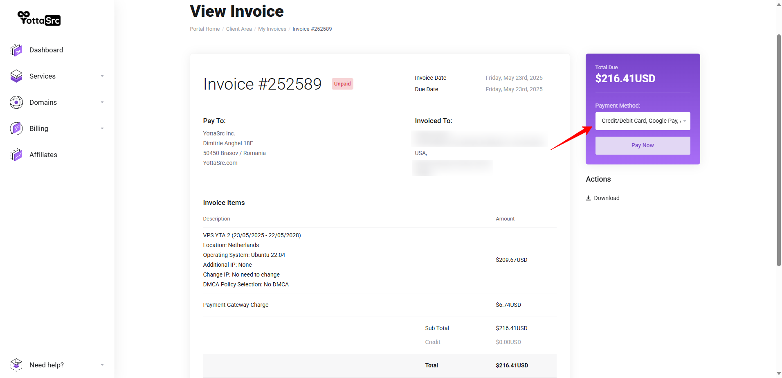Open the Payment Method dropdown

coord(643,121)
